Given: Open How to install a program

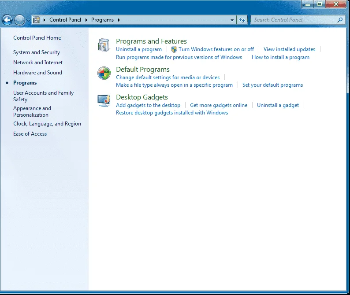Looking at the screenshot, I should [x=281, y=57].
